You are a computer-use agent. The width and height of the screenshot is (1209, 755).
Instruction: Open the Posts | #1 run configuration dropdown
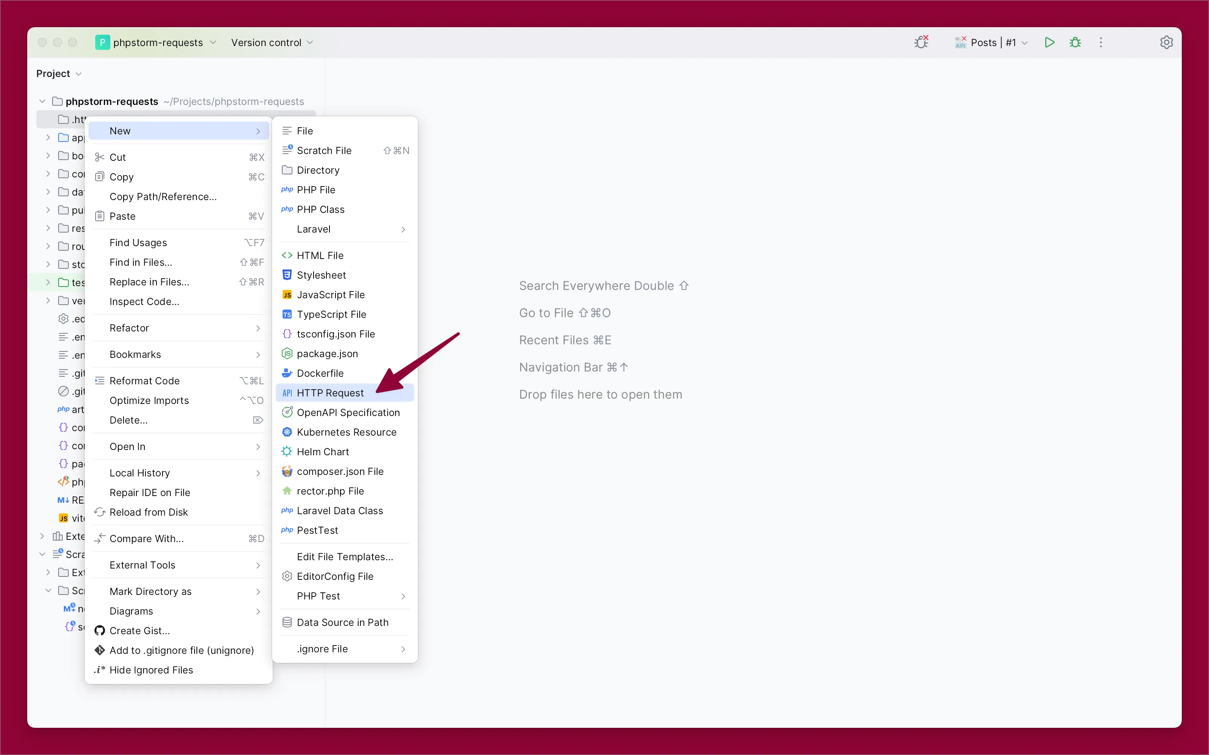[x=991, y=42]
